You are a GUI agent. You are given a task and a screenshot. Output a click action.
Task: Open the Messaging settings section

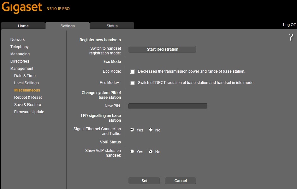pyautogui.click(x=20, y=54)
